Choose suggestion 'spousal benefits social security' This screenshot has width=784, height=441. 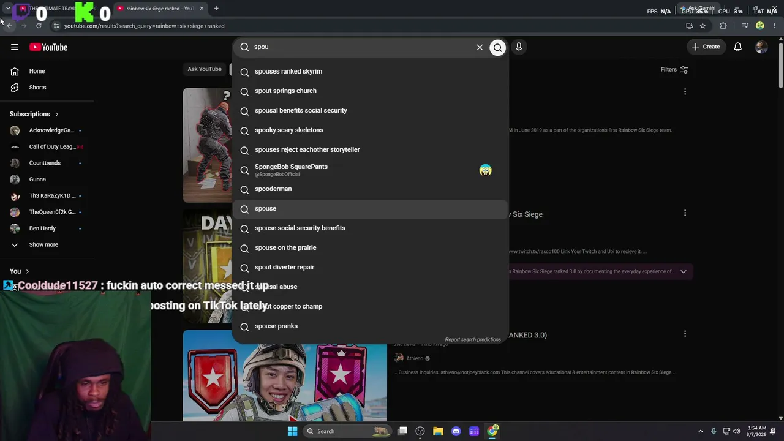point(370,110)
